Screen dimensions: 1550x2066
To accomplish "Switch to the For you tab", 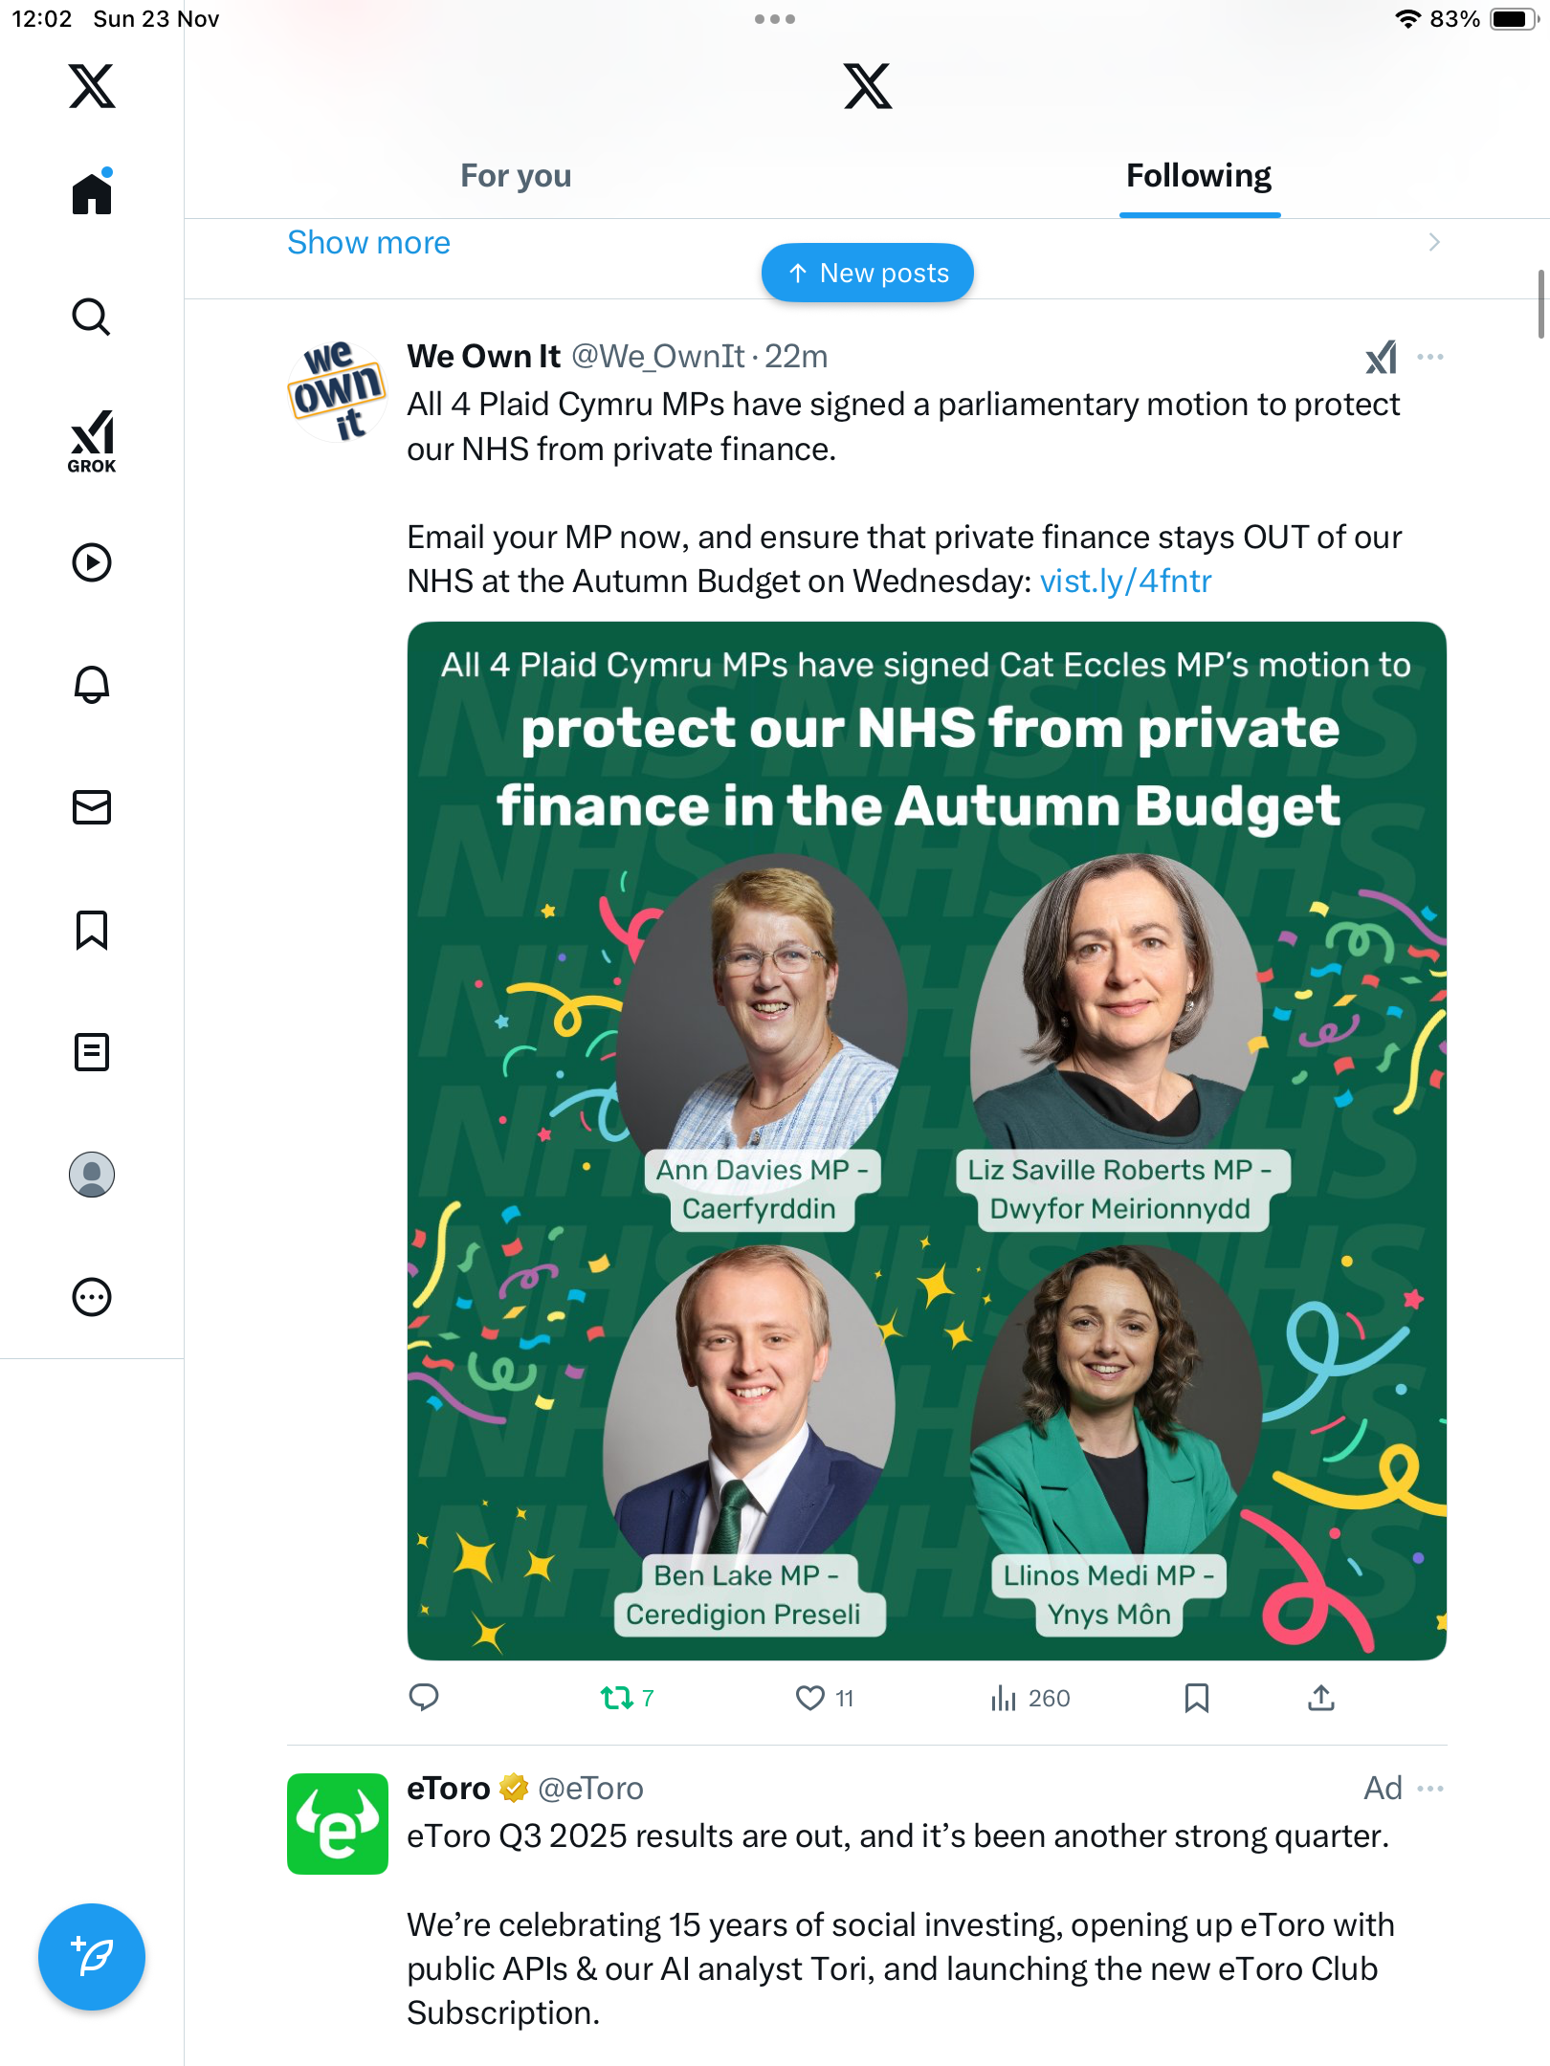I will pos(516,176).
